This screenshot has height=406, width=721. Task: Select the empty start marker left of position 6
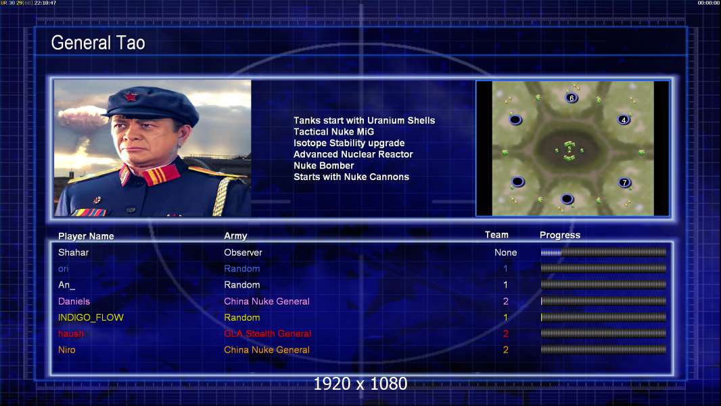pyautogui.click(x=515, y=120)
